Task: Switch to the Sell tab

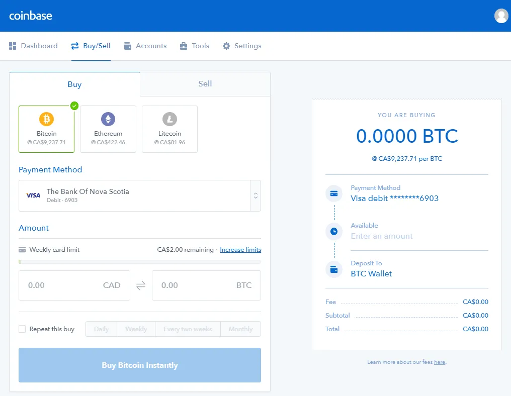Action: (205, 84)
